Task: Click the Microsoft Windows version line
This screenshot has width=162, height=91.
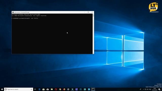Action: 26,14
